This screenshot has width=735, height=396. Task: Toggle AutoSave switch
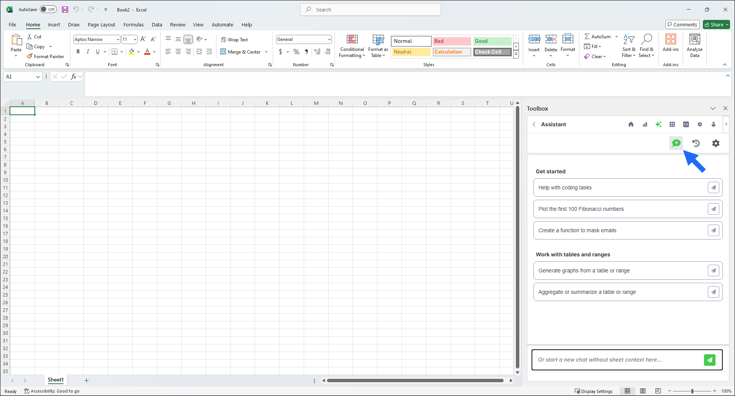[48, 10]
